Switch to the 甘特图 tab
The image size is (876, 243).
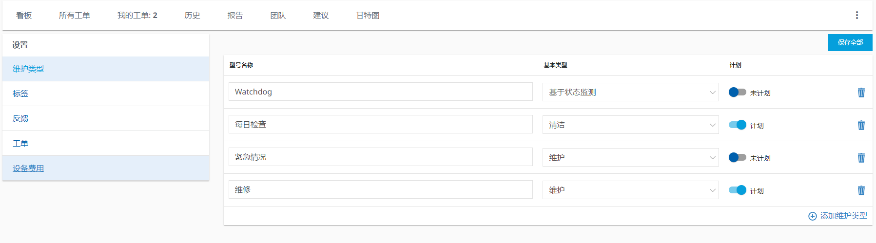[x=368, y=16]
